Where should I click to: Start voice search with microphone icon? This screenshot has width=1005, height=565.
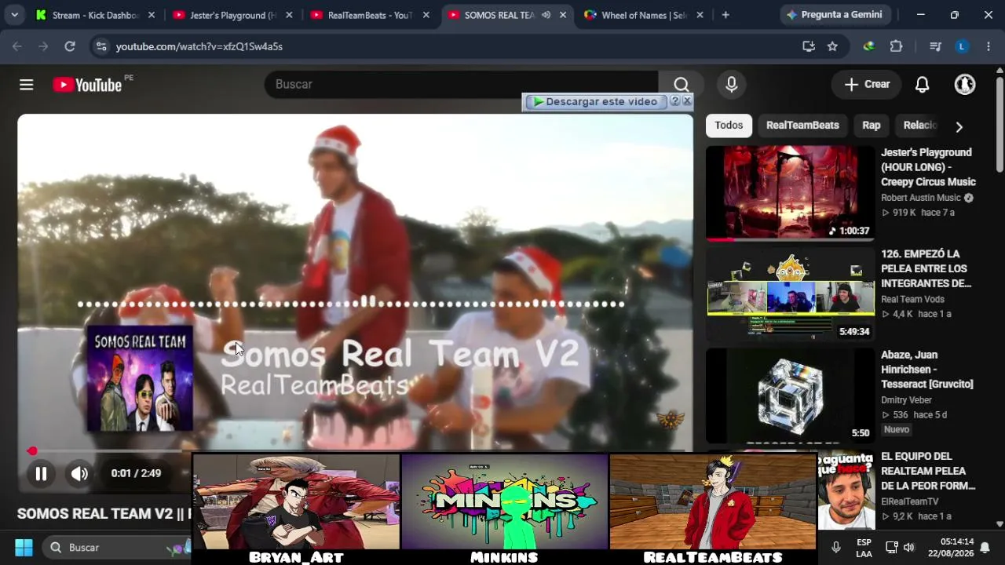tap(732, 85)
